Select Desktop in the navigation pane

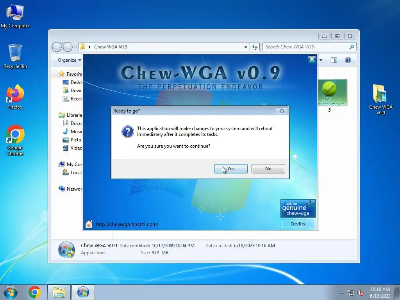(x=72, y=82)
